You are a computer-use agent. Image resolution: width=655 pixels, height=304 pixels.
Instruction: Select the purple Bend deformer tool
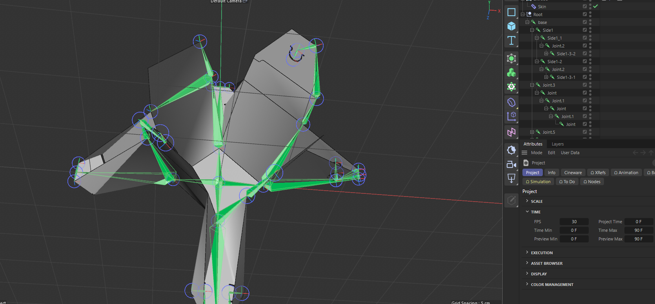point(511,102)
